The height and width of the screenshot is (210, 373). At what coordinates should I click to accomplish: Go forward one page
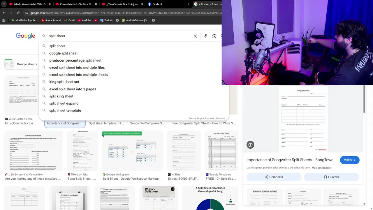(x=11, y=13)
